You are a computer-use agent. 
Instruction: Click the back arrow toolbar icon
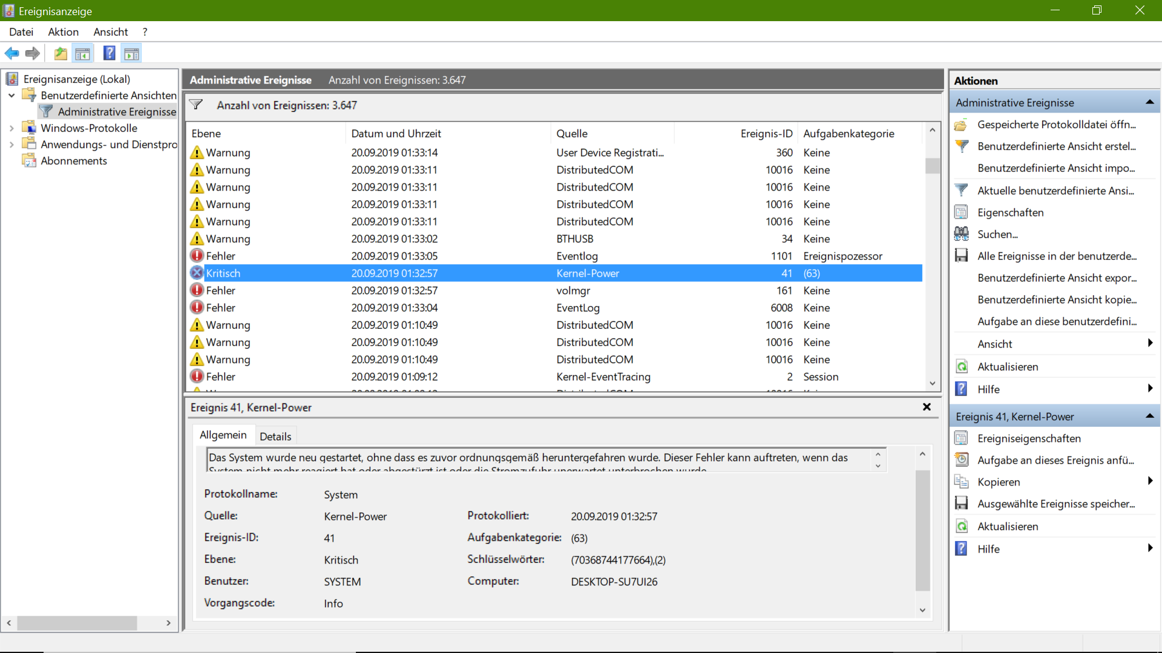[11, 53]
